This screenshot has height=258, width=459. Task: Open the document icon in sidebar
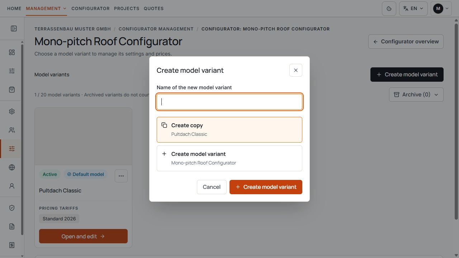(12, 226)
